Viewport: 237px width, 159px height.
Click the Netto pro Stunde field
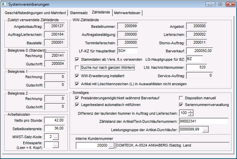click(54, 120)
